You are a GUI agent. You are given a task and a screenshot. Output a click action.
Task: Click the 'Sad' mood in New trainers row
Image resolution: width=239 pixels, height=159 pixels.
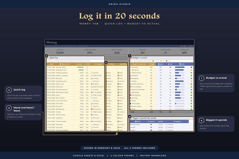point(109,98)
